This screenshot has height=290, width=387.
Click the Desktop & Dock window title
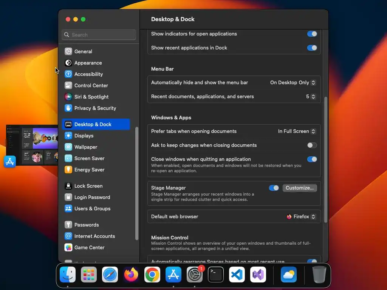pos(173,19)
